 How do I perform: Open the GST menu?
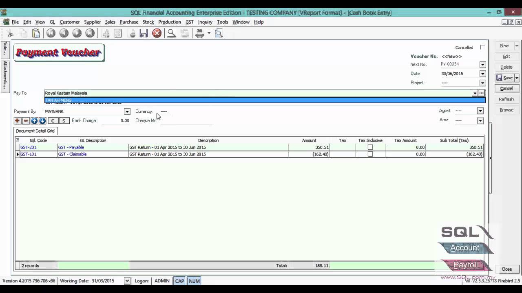pos(189,22)
